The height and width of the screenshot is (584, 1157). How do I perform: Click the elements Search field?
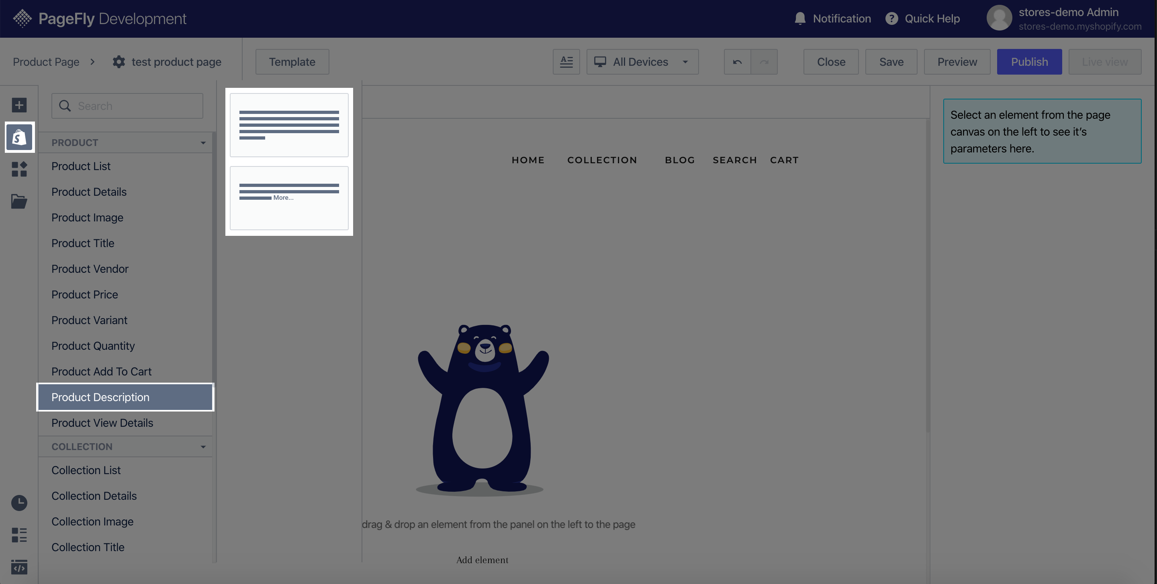[127, 106]
